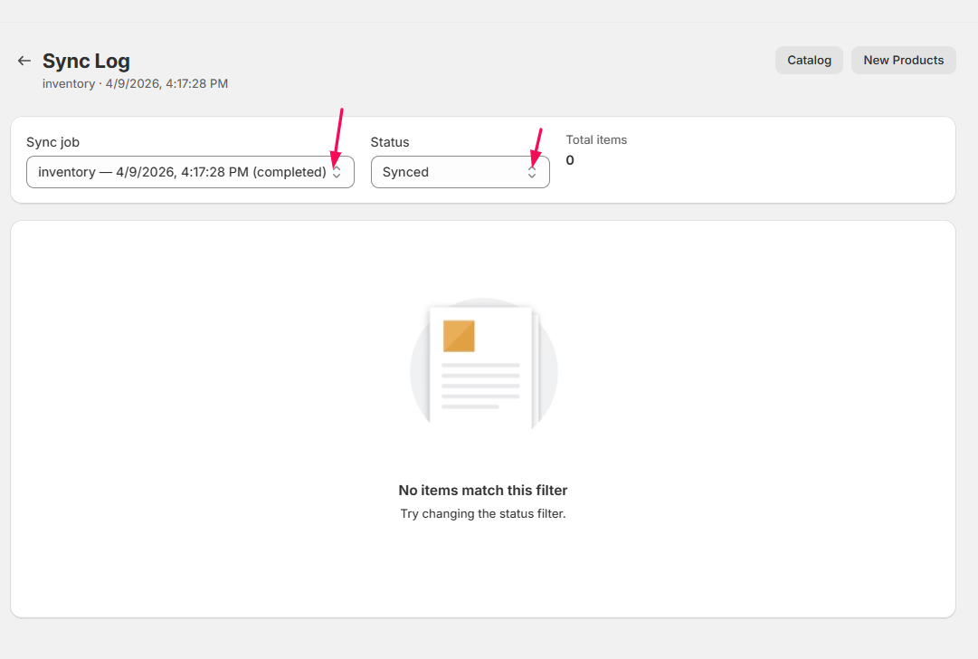
Task: Select the Total items label
Action: 596,139
